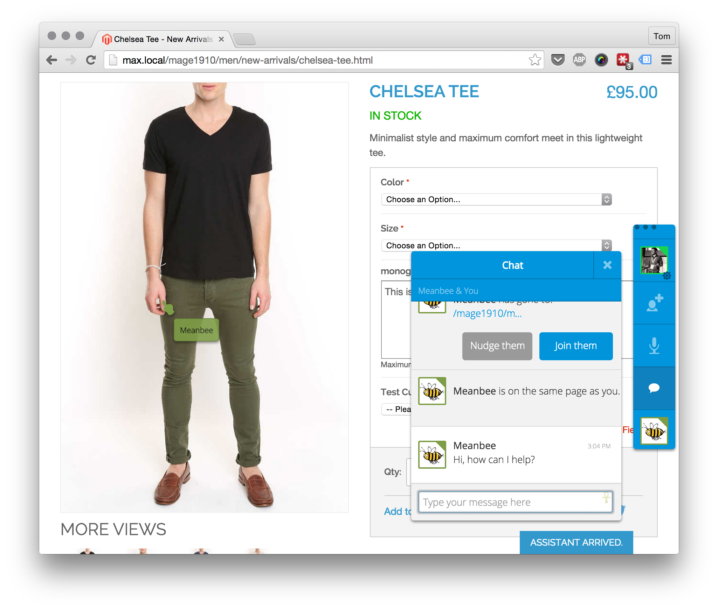This screenshot has width=718, height=610.
Task: Click the add participant icon in sidebar
Action: 654,303
